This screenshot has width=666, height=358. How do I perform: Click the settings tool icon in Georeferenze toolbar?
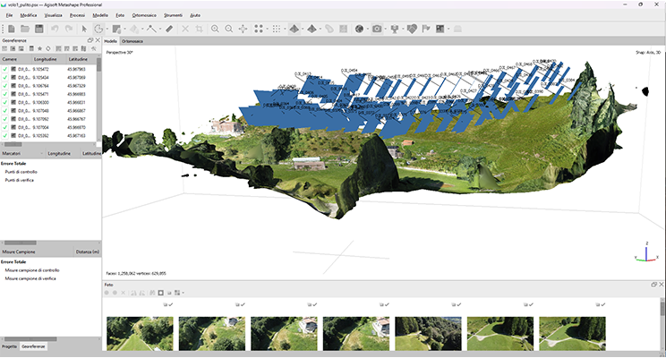[94, 49]
